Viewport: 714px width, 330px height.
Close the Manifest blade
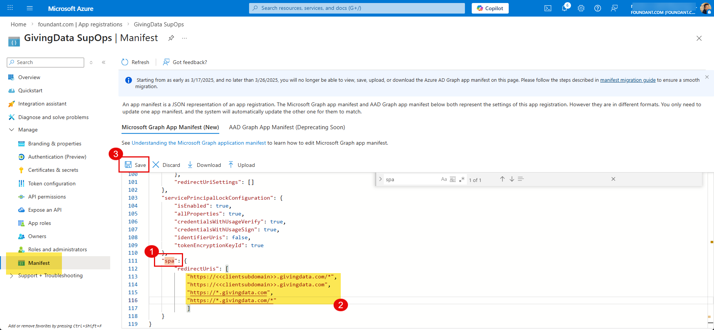[x=699, y=38]
